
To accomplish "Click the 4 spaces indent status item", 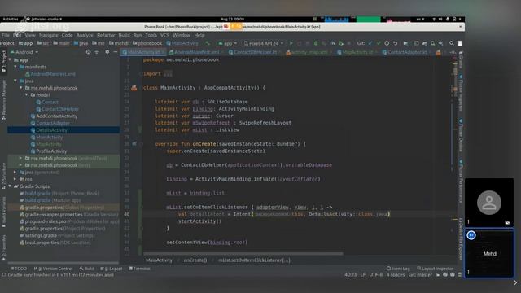I will [x=396, y=275].
